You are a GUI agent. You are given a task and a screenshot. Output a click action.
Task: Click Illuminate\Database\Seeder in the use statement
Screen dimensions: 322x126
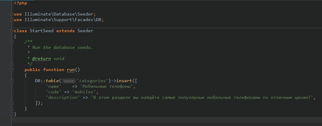tap(59, 14)
